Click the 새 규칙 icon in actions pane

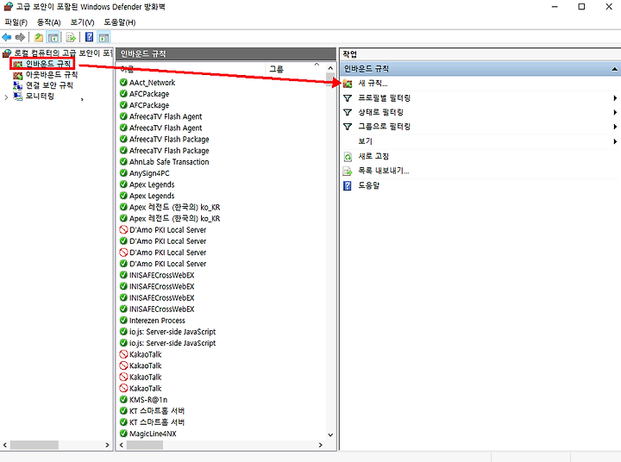tap(348, 83)
